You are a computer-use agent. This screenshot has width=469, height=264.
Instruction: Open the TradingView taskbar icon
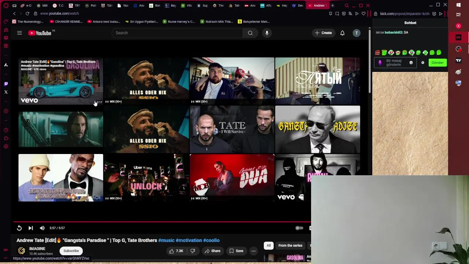pos(458,60)
